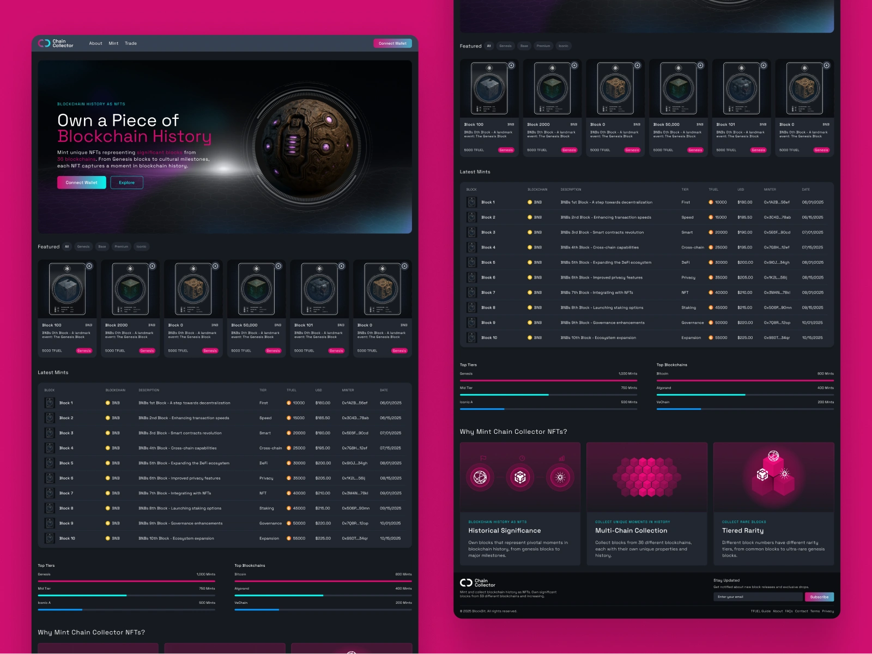Click the Mid Tier progress bar, right page
Image resolution: width=872 pixels, height=654 pixels.
[x=548, y=395]
